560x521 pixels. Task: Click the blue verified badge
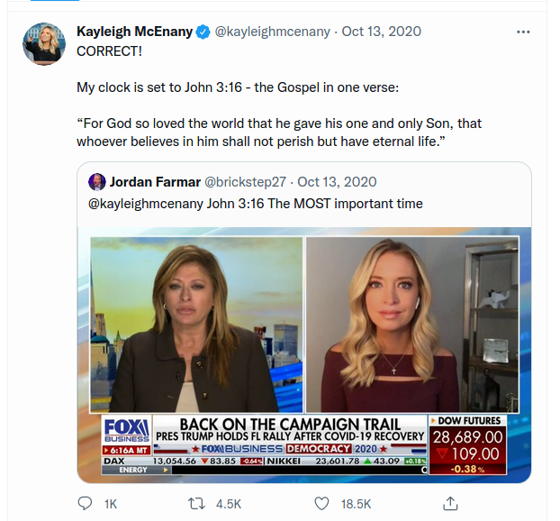tap(203, 32)
